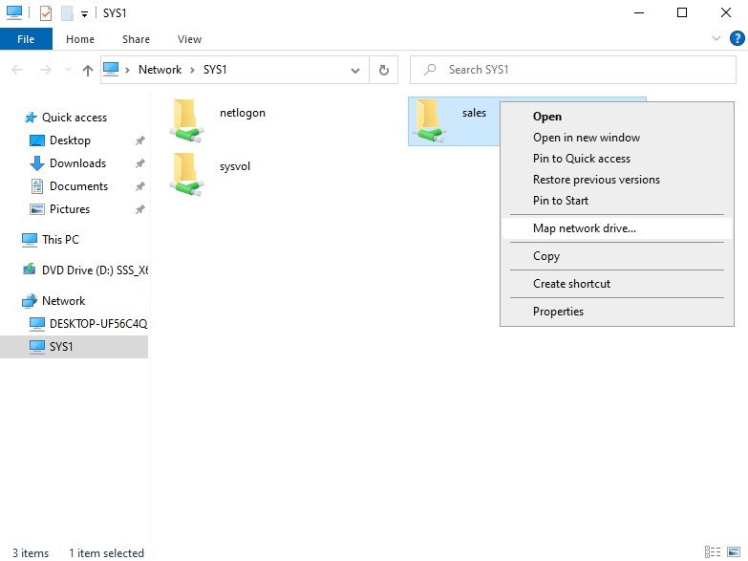Open Help with the question mark icon
This screenshot has height=561, width=748.
tap(737, 38)
